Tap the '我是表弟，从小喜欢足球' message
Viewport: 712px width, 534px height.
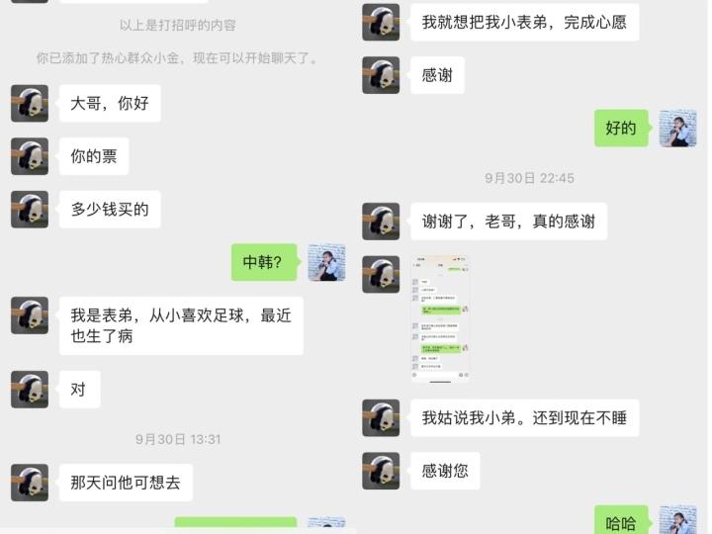pos(181,325)
